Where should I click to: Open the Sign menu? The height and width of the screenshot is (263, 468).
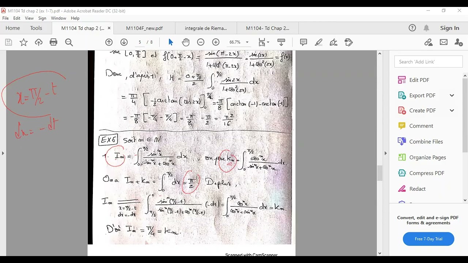click(42, 18)
